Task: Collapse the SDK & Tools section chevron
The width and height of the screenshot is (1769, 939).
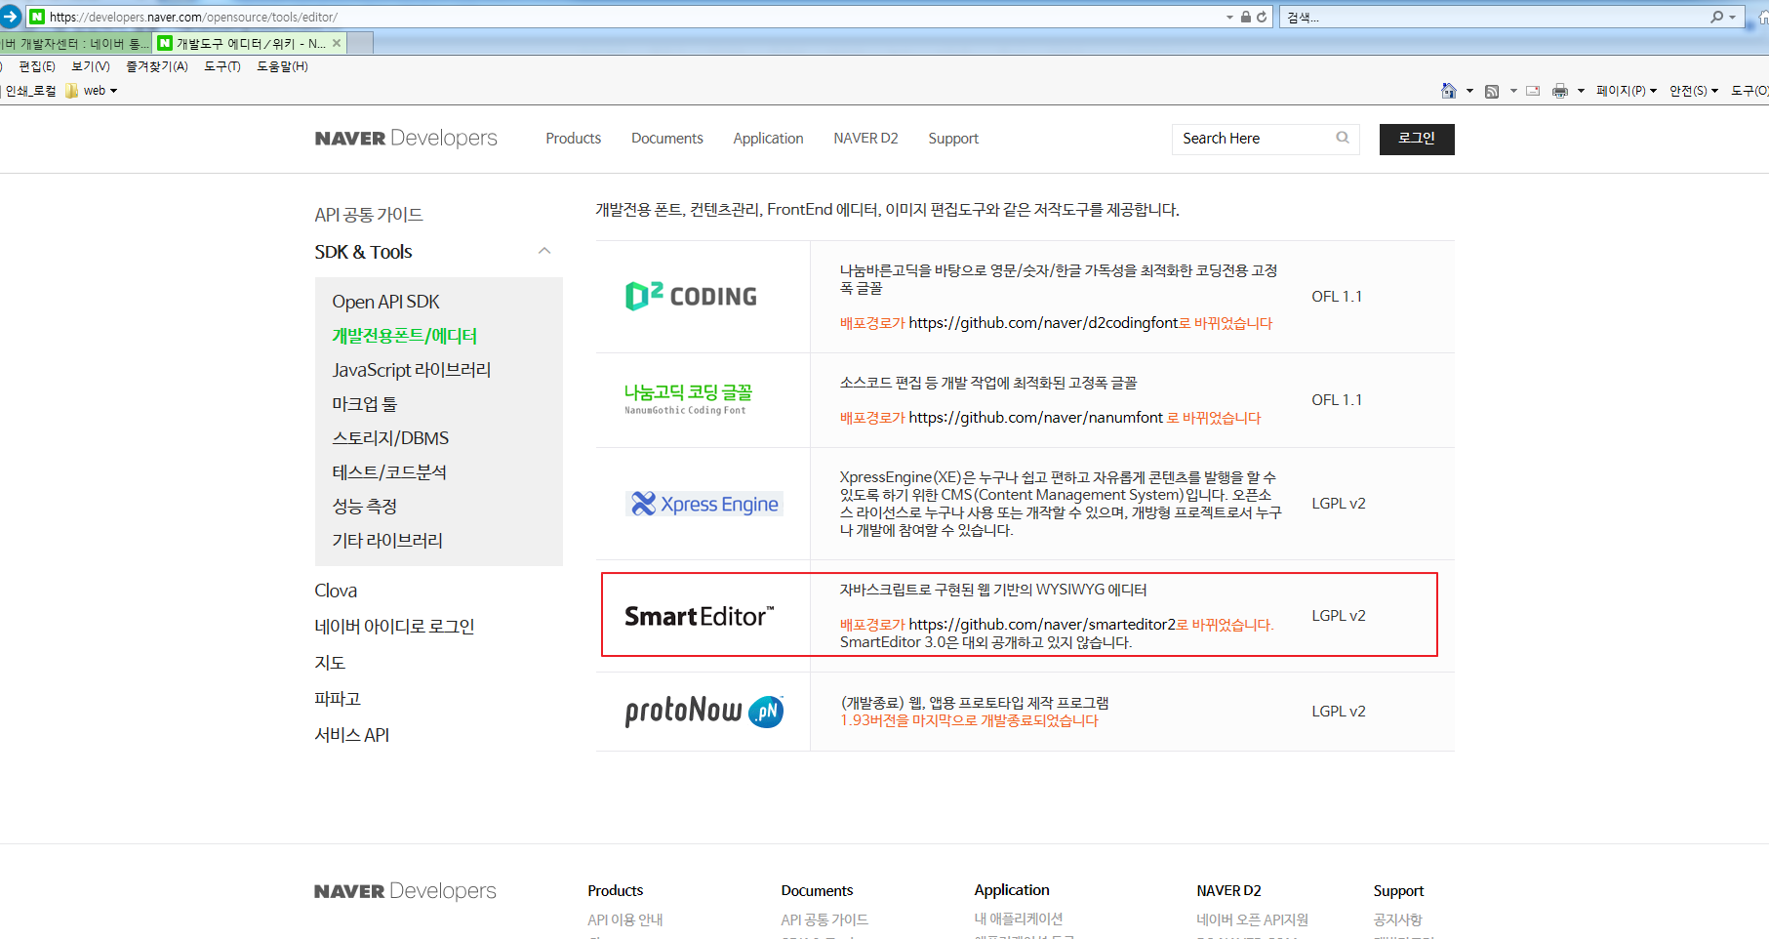Action: [x=544, y=252]
